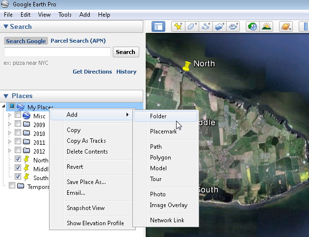The height and width of the screenshot is (237, 309).
Task: Check the 2010 folder checkbox
Action: point(18,132)
